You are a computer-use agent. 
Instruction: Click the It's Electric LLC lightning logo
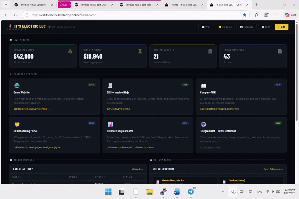[x=10, y=26]
